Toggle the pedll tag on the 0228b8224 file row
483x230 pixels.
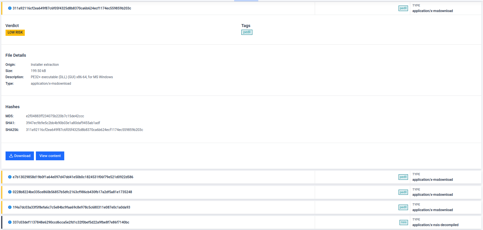tap(403, 192)
